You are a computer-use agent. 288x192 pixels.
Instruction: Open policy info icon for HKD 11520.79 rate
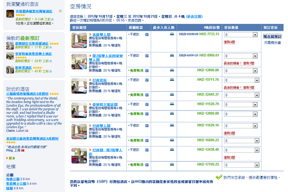point(147,104)
